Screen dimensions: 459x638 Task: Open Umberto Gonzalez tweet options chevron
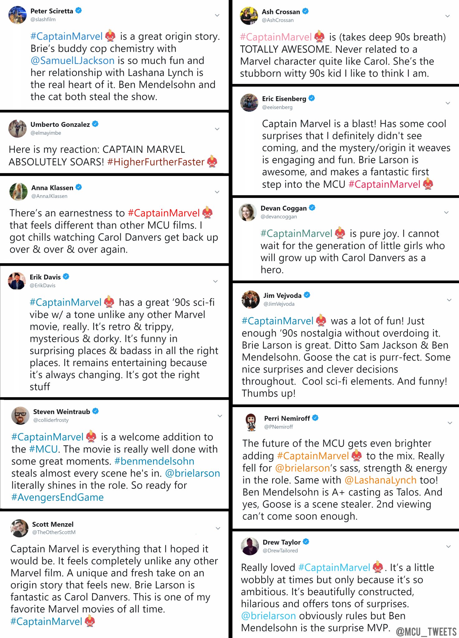217,129
